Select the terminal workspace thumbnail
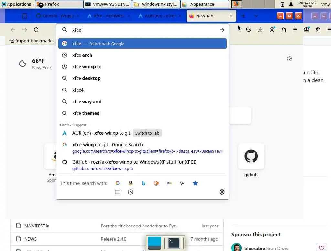Screen dimensions: 331x251 pos(174,243)
